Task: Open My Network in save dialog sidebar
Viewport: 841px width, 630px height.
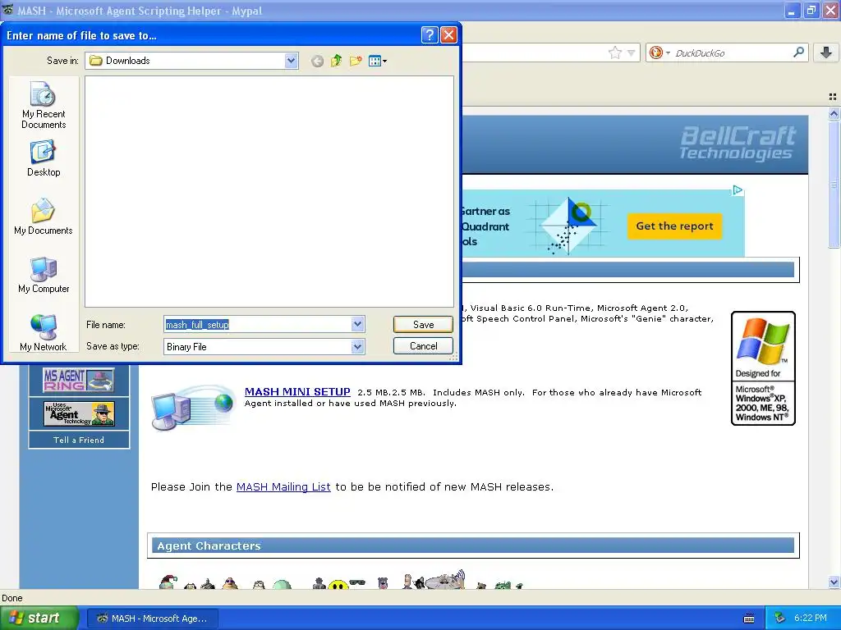Action: (x=44, y=333)
